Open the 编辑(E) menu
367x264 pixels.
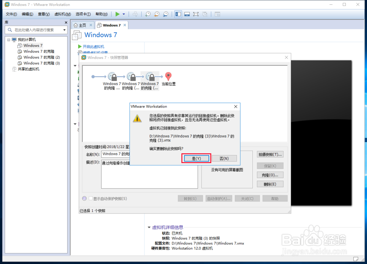(x=28, y=14)
